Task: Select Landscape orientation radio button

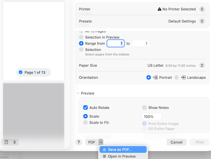Action: coord(177,78)
